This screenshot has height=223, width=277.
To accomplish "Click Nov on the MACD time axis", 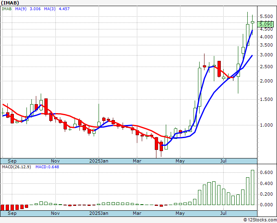I will click(55, 213).
